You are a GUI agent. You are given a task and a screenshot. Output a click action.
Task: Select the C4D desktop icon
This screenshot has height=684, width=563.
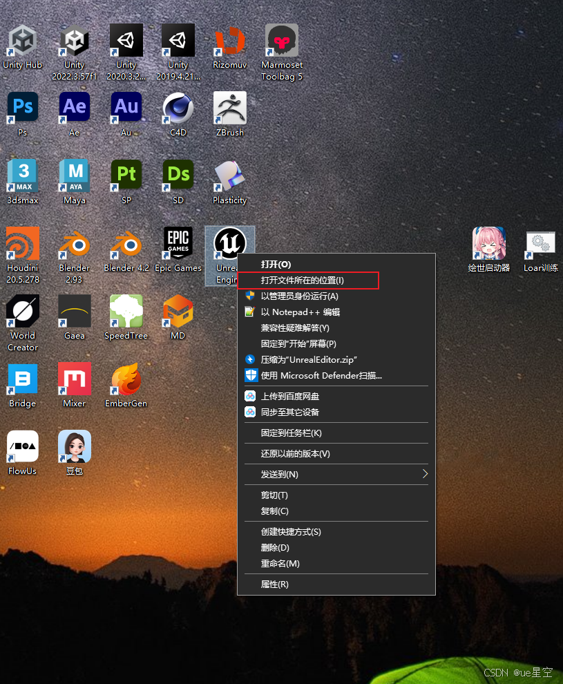(x=178, y=114)
